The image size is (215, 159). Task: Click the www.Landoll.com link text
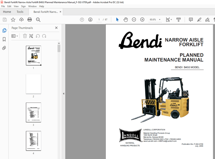[x=150, y=141]
